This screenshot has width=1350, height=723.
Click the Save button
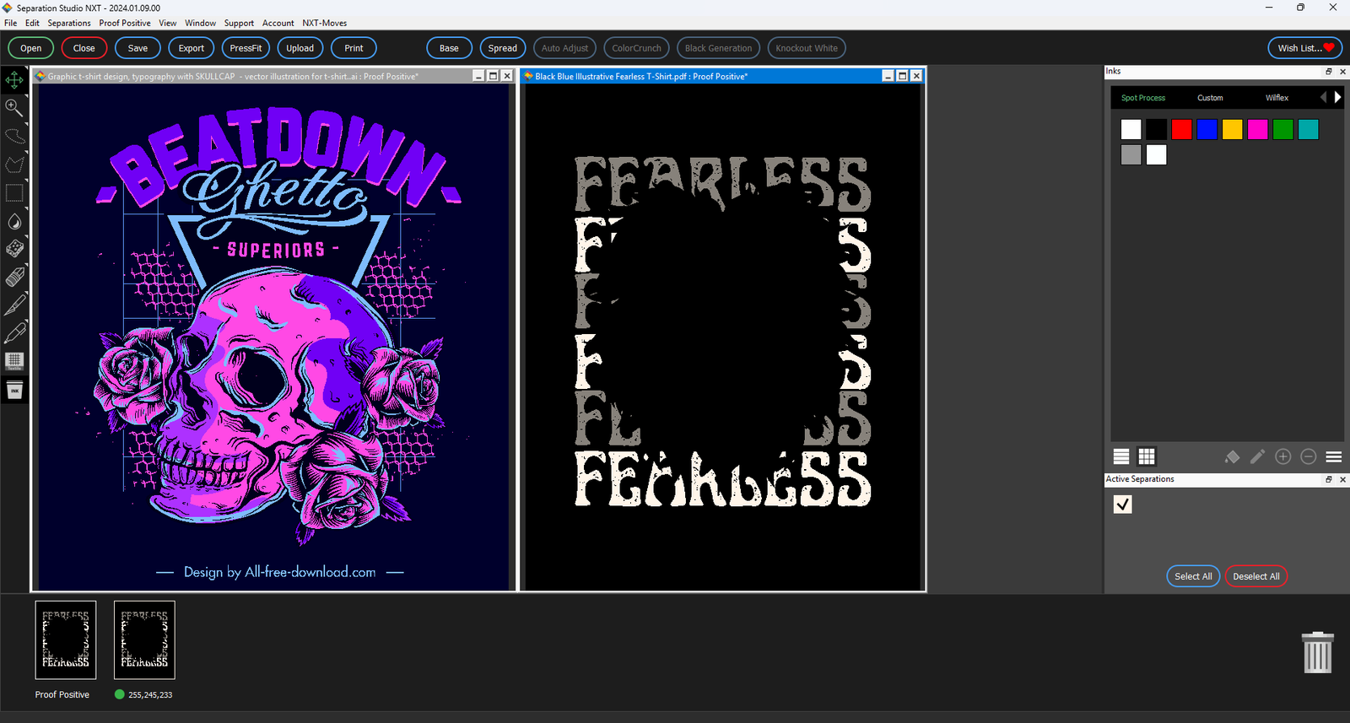click(x=138, y=48)
